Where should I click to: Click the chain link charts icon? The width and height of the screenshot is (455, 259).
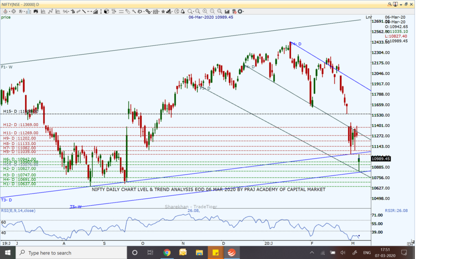148,12
